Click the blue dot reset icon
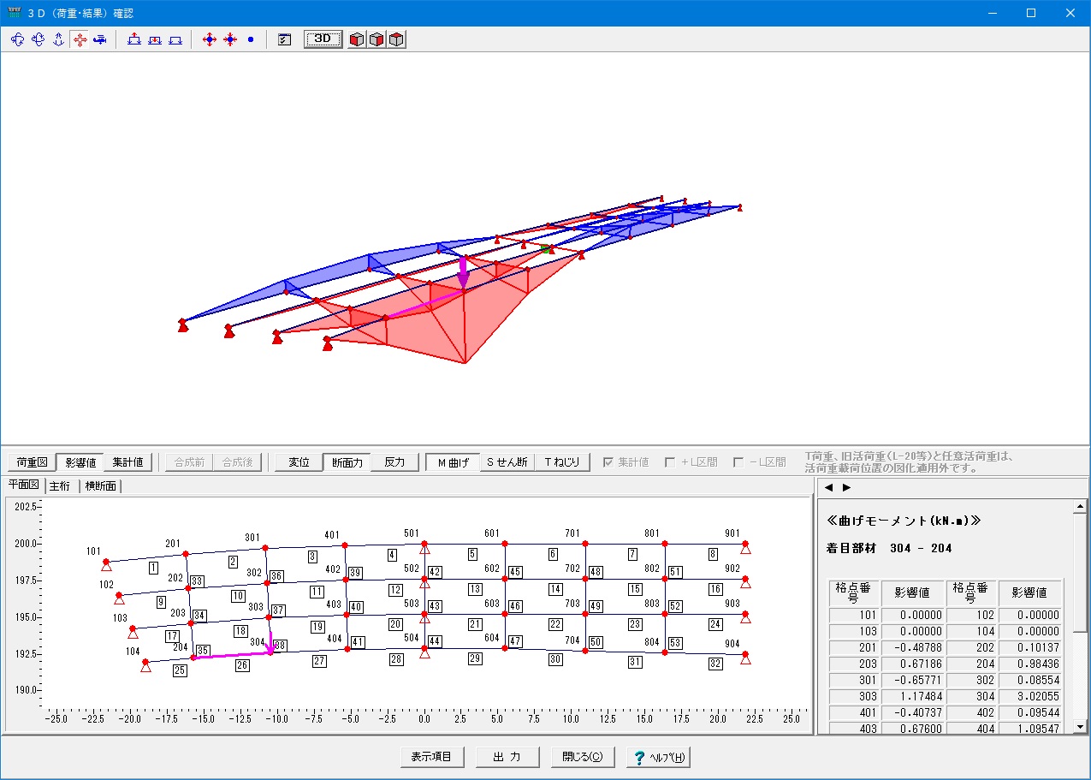 click(x=251, y=39)
